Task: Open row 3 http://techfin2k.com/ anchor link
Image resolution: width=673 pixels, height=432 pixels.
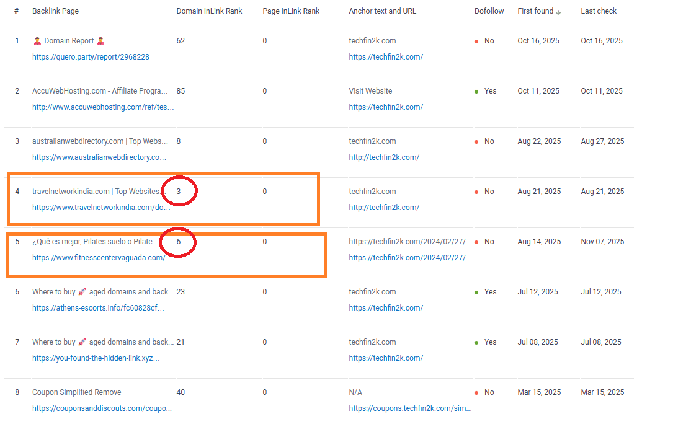Action: coord(384,157)
